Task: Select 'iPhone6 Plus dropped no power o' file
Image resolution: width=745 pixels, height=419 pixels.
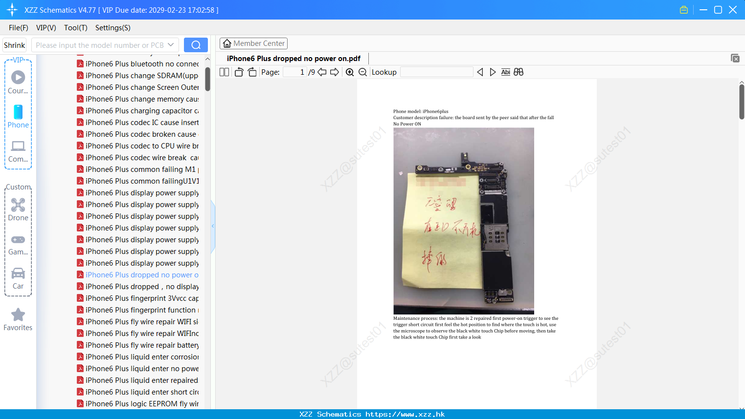Action: coord(138,275)
